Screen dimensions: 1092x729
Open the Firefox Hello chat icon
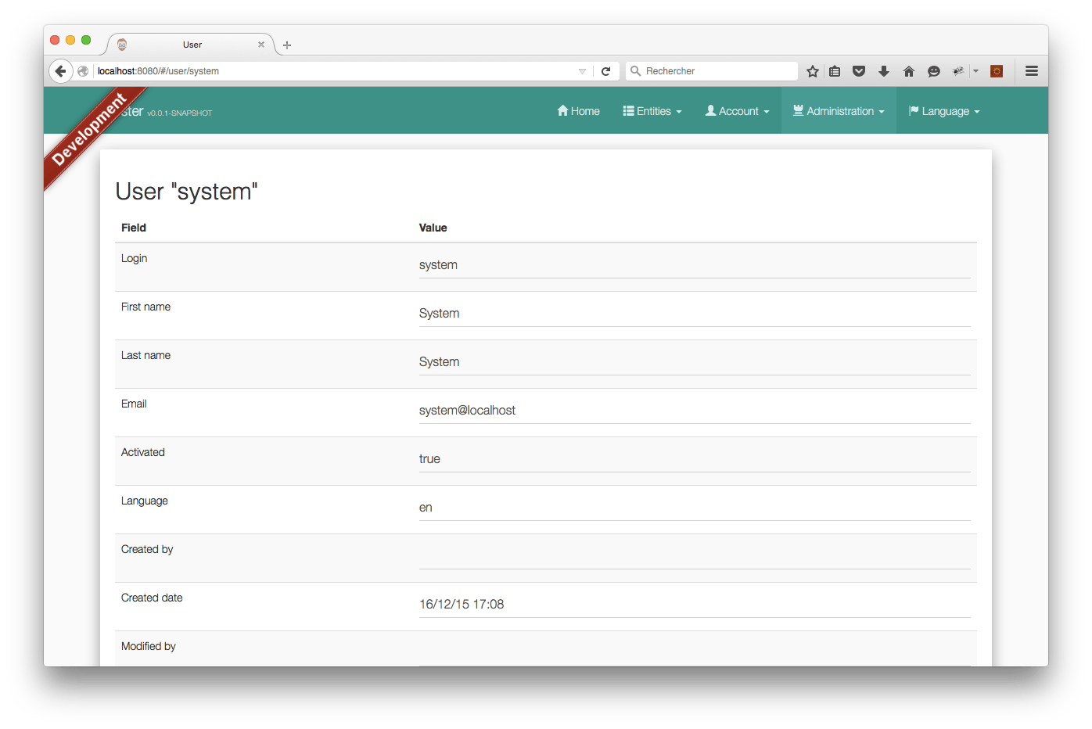click(934, 70)
